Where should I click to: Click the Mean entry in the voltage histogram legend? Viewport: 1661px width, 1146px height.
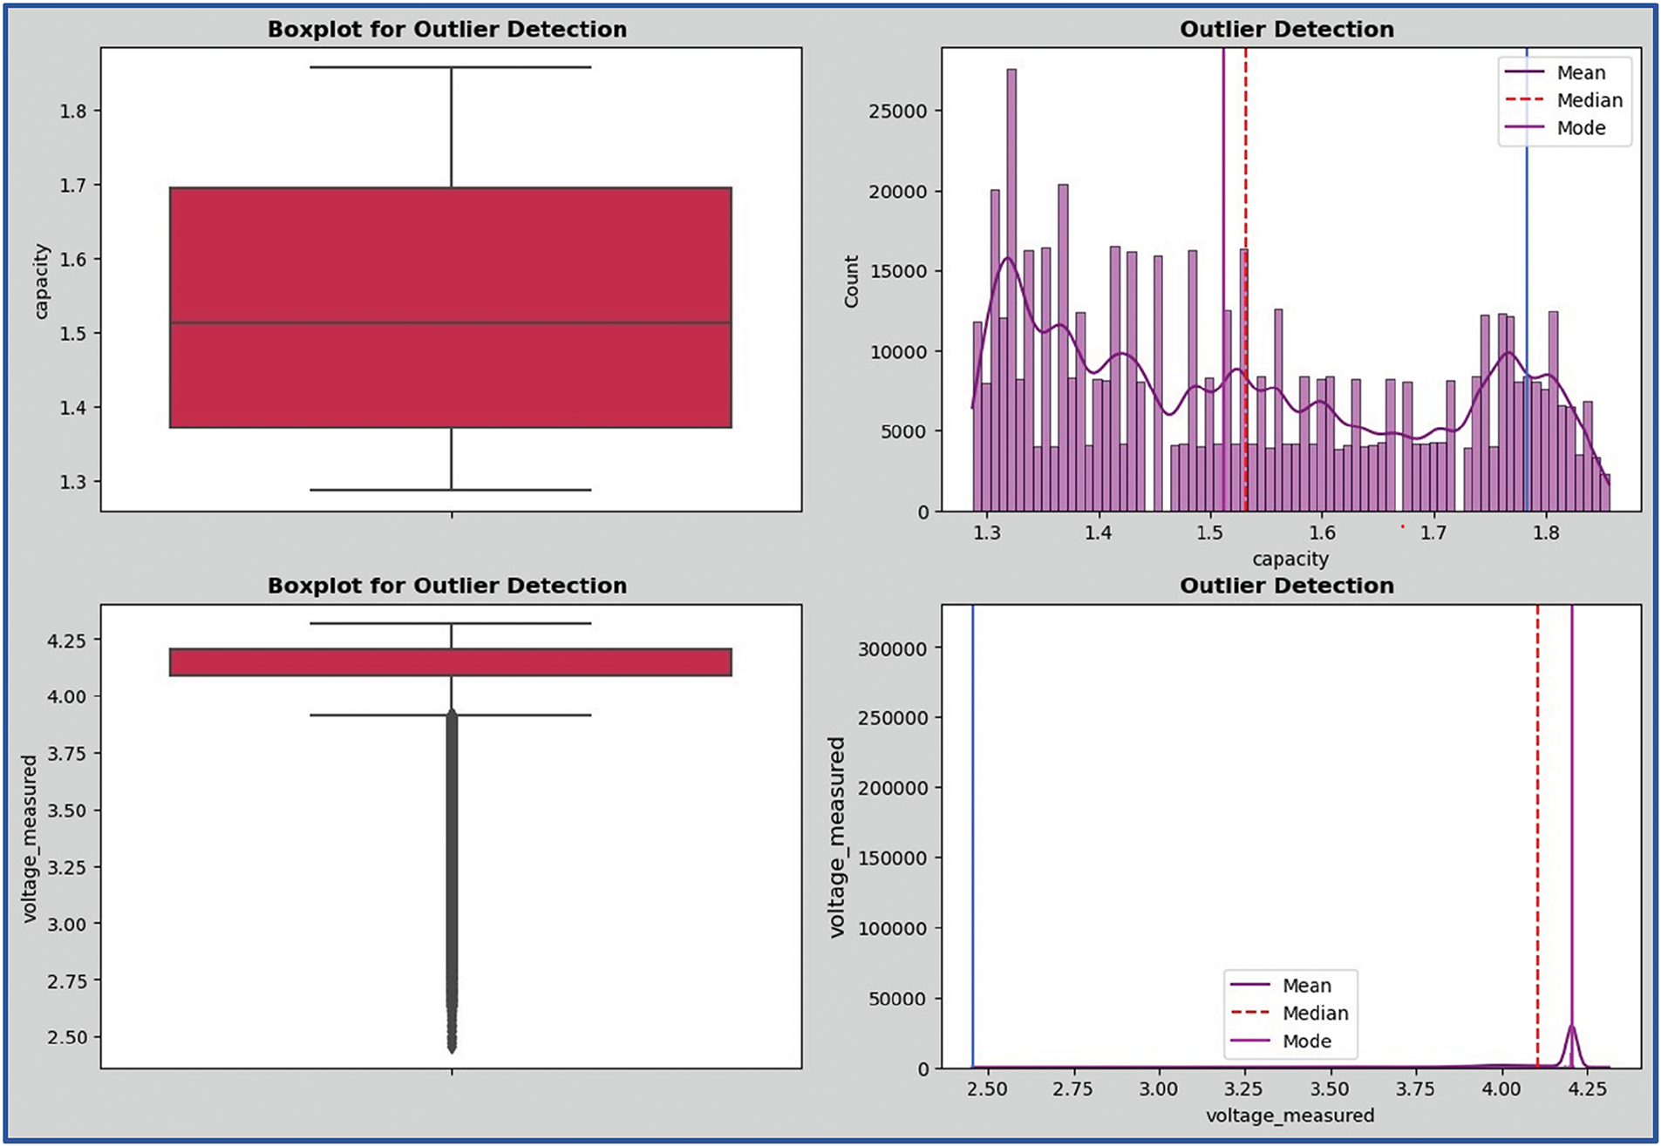[x=1305, y=986]
